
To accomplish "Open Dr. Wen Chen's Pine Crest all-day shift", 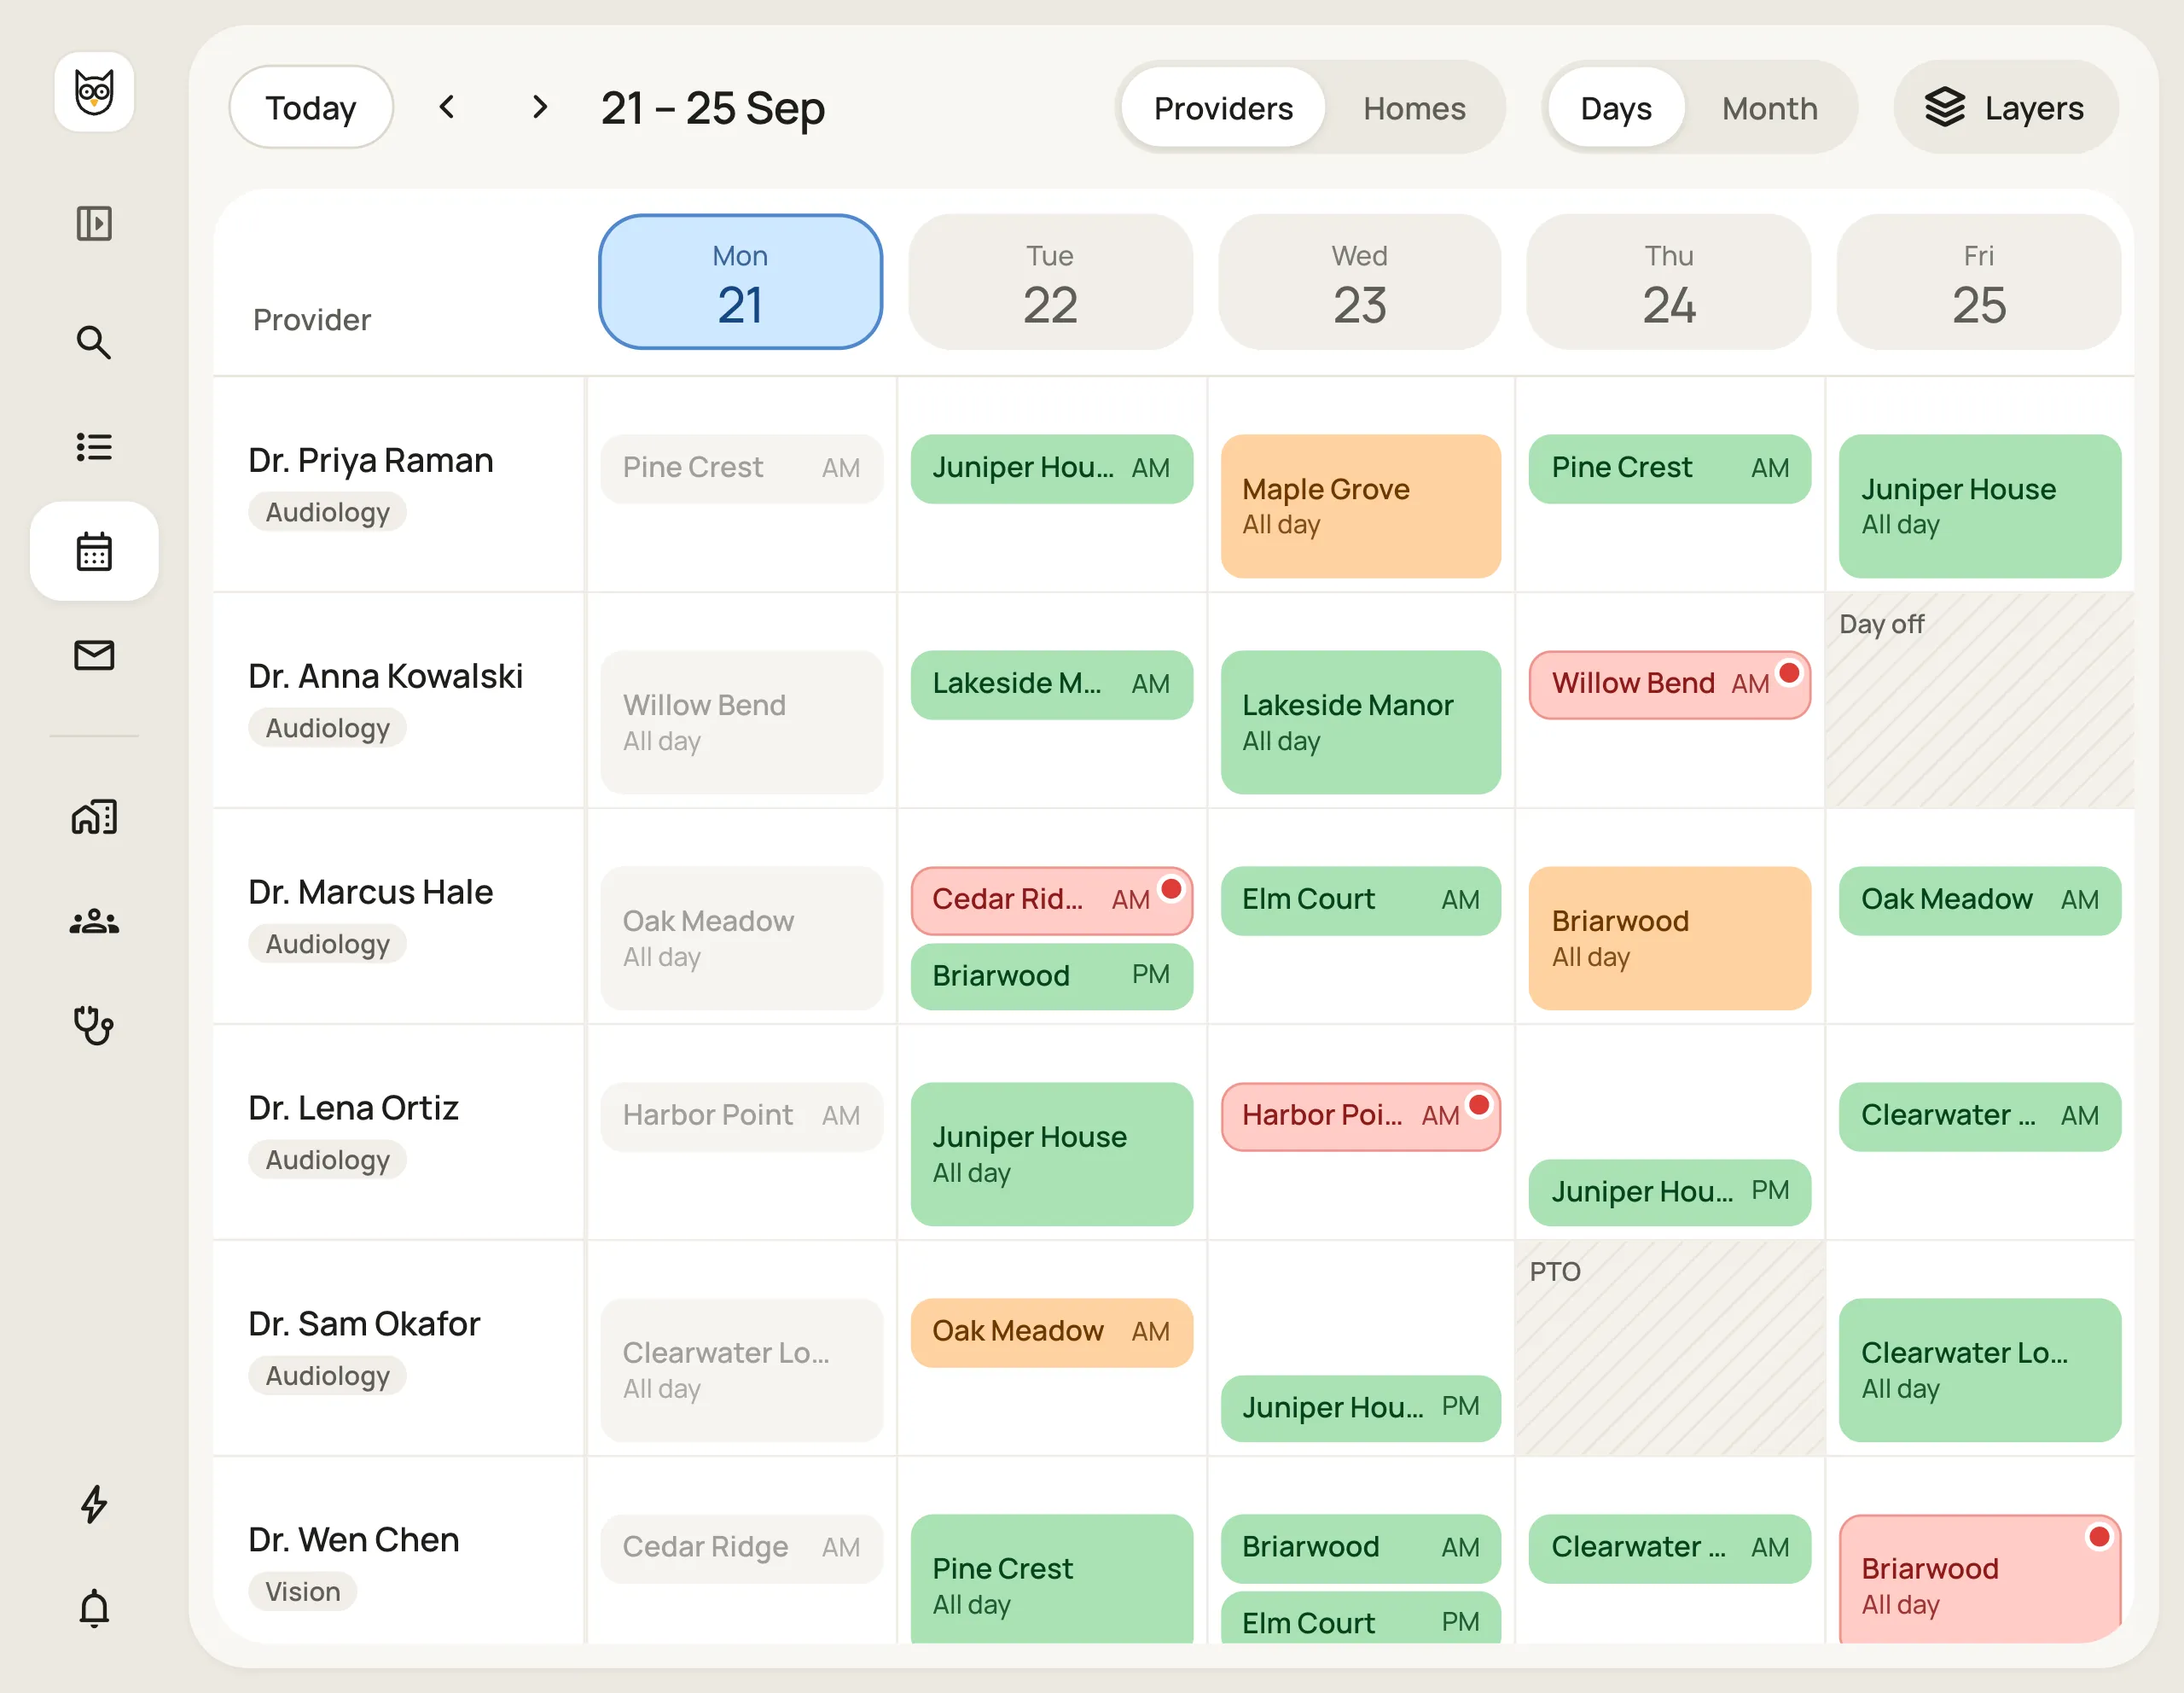I will coord(1051,1579).
